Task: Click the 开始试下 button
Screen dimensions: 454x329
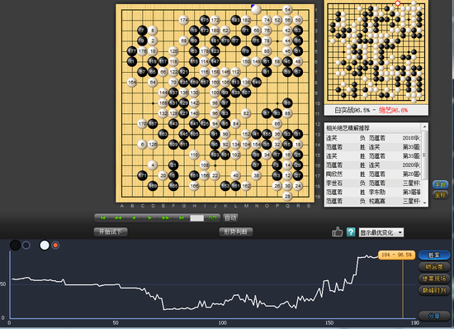Action: click(111, 232)
